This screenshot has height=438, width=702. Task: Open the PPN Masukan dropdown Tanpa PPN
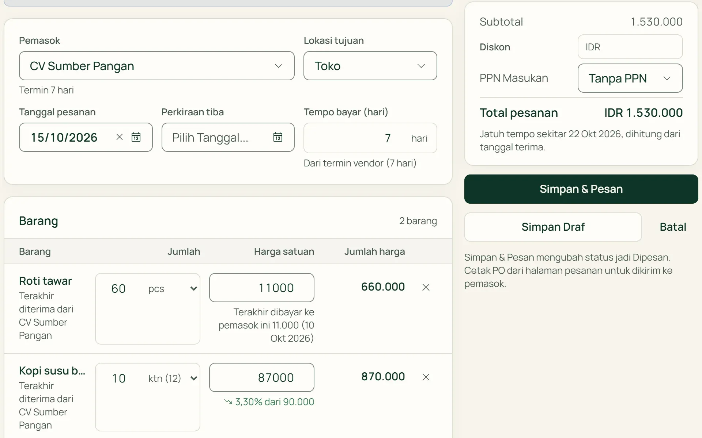pos(630,78)
